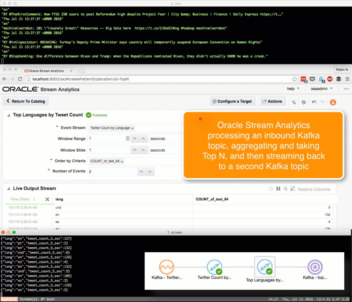The width and height of the screenshot is (352, 302).
Task: Click the fx expression icon in Live Output
Action: coord(285,189)
